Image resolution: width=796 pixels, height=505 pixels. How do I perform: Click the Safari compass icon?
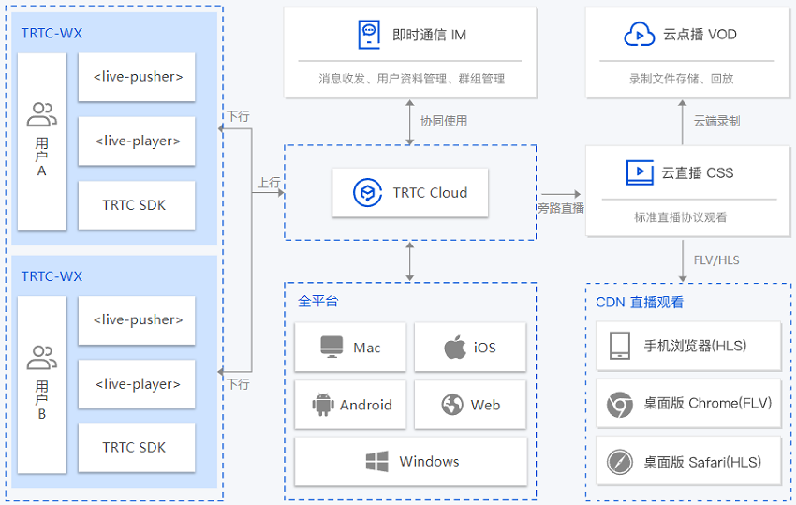click(x=620, y=462)
